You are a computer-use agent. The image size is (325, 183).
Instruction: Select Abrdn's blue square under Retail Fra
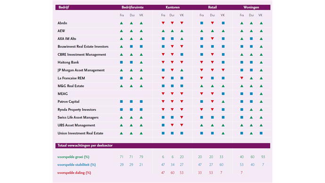click(202, 23)
